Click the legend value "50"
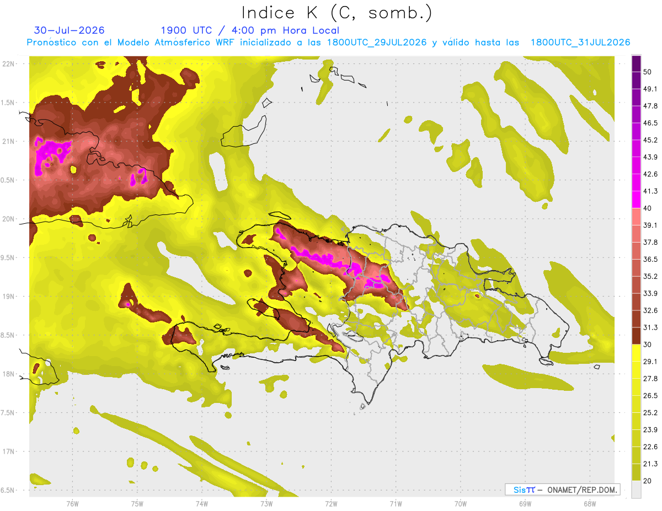This screenshot has width=662, height=511. (648, 72)
